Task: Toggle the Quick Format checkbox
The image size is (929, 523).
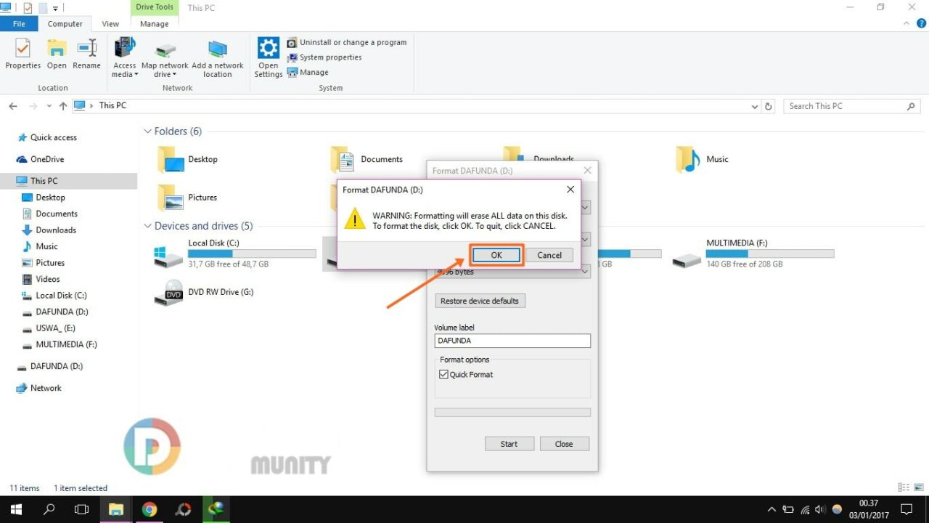Action: click(444, 375)
